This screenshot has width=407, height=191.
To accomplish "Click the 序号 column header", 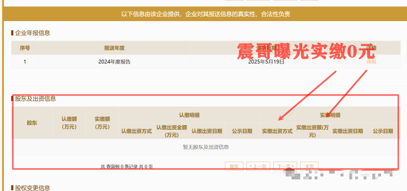I will click(x=25, y=48).
